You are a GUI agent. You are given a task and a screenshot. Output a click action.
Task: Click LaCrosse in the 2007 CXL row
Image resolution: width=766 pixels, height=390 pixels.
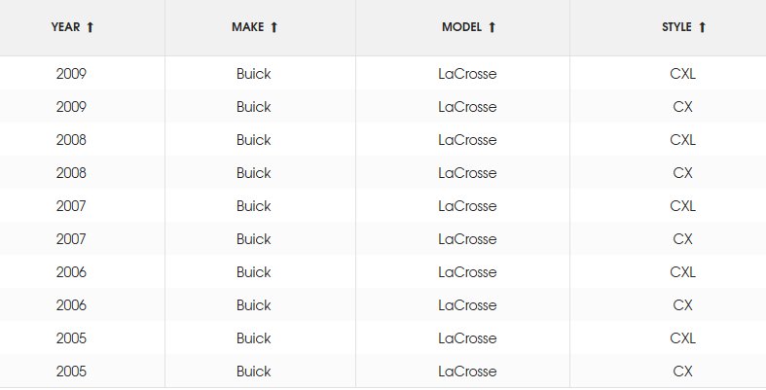[467, 206]
